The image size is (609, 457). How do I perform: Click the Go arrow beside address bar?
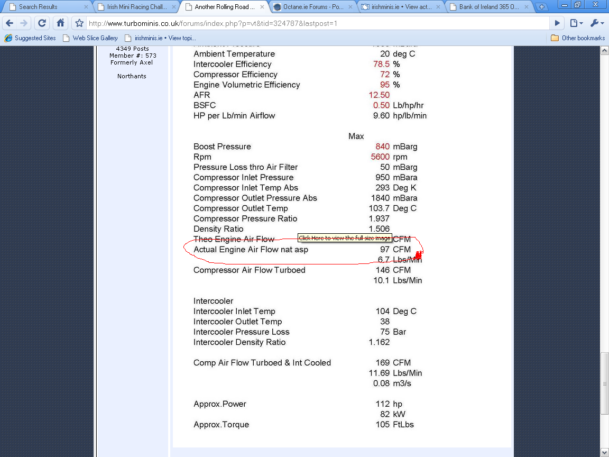pos(557,23)
